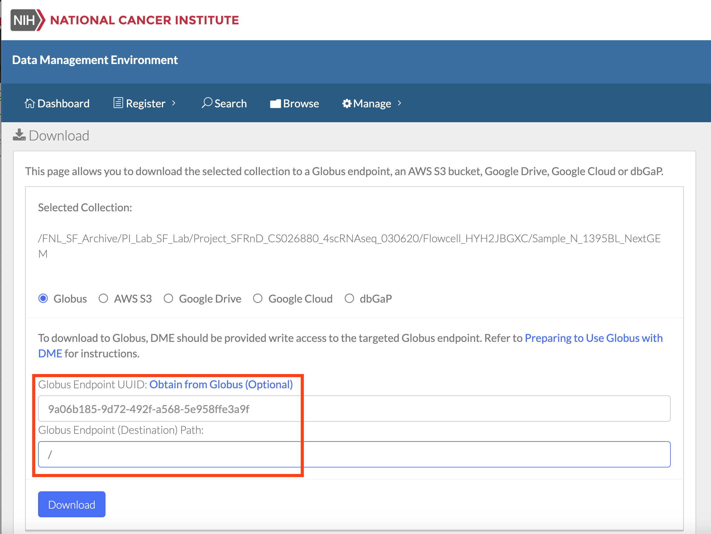Select the AWS S3 radio option
711x534 pixels.
click(103, 298)
